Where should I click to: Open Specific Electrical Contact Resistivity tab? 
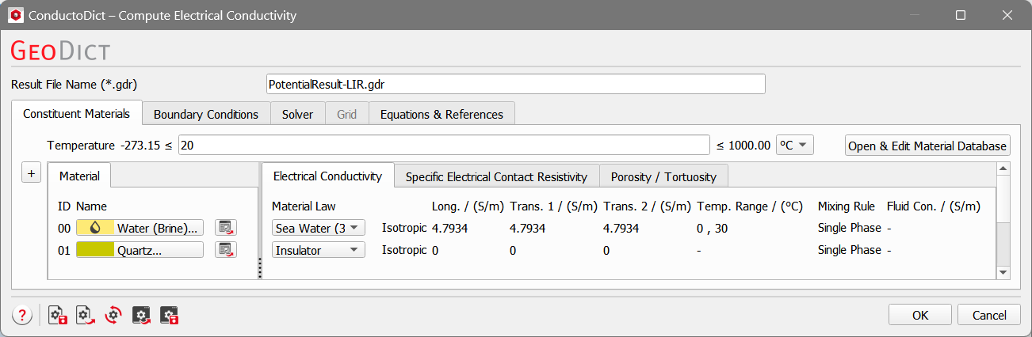point(496,176)
